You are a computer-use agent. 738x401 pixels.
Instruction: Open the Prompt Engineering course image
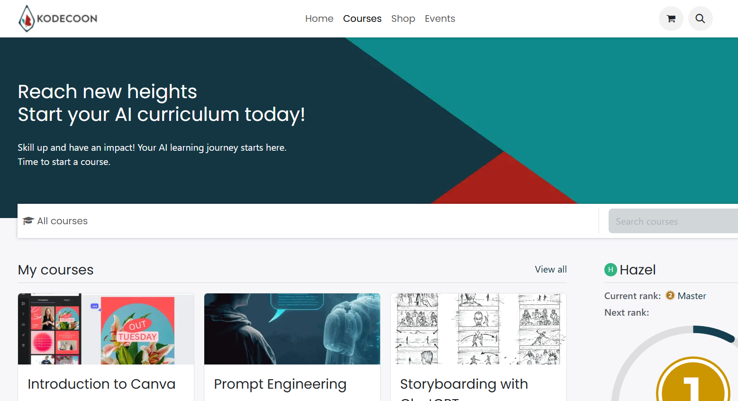tap(292, 329)
